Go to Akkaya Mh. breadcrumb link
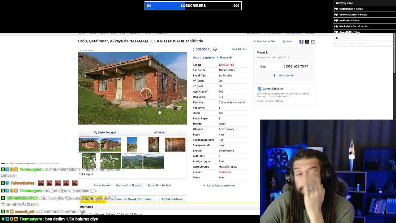The width and height of the screenshot is (396, 223). click(x=226, y=58)
